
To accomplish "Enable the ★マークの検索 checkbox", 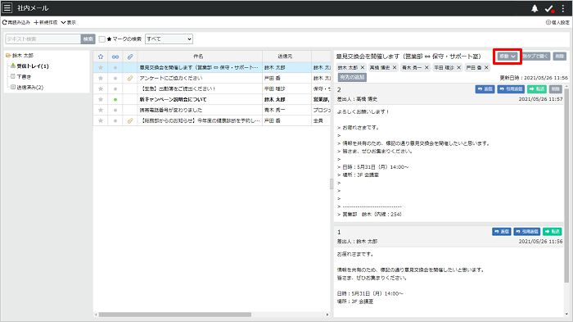I will pyautogui.click(x=102, y=39).
